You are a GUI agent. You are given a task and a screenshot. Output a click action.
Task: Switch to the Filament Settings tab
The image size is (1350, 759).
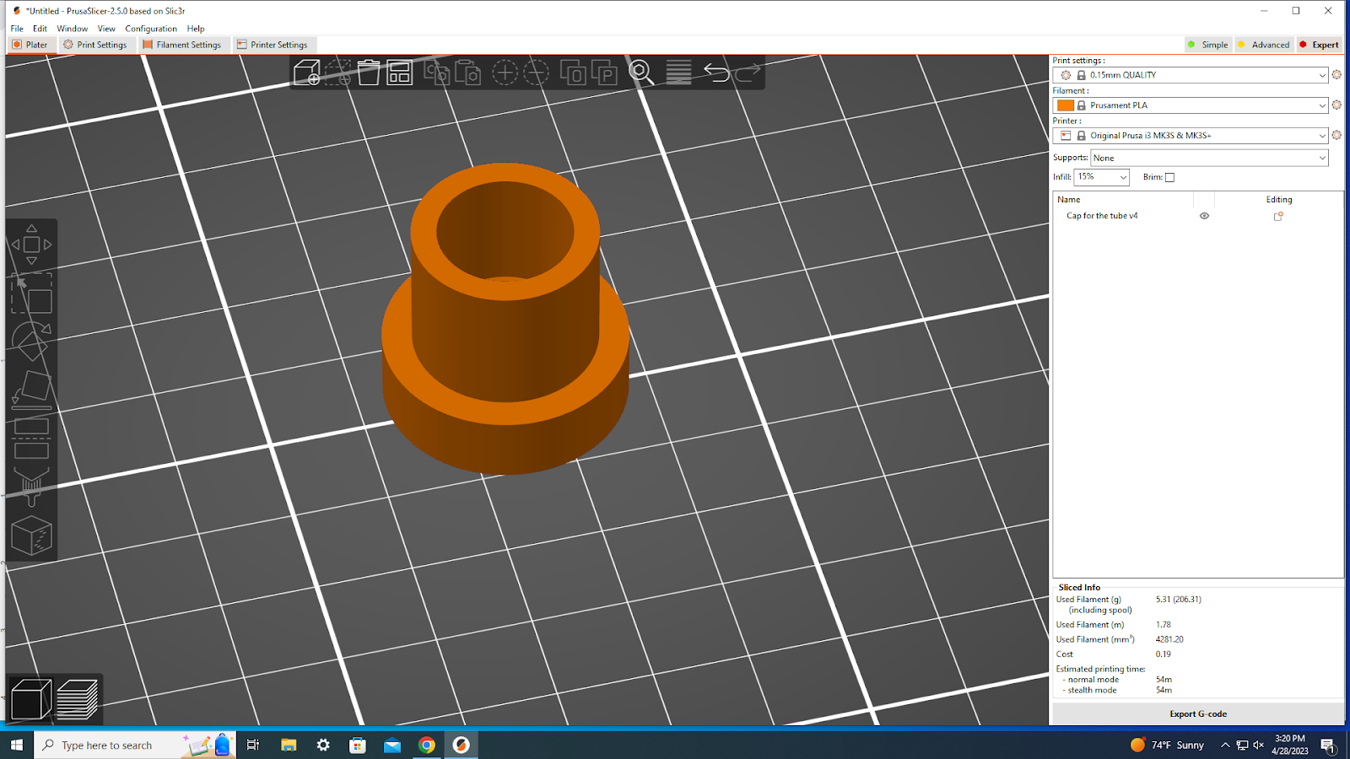coord(182,45)
